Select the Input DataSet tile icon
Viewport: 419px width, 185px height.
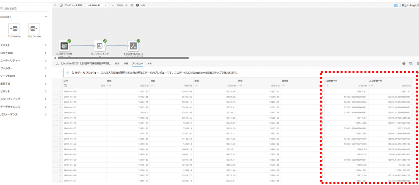click(x=15, y=29)
